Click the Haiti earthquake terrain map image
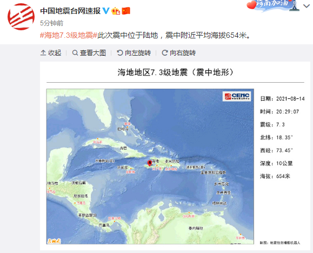This screenshot has height=253, width=313. pyautogui.click(x=150, y=167)
